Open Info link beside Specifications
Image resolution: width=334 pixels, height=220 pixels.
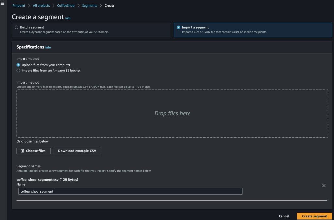pyautogui.click(x=48, y=48)
